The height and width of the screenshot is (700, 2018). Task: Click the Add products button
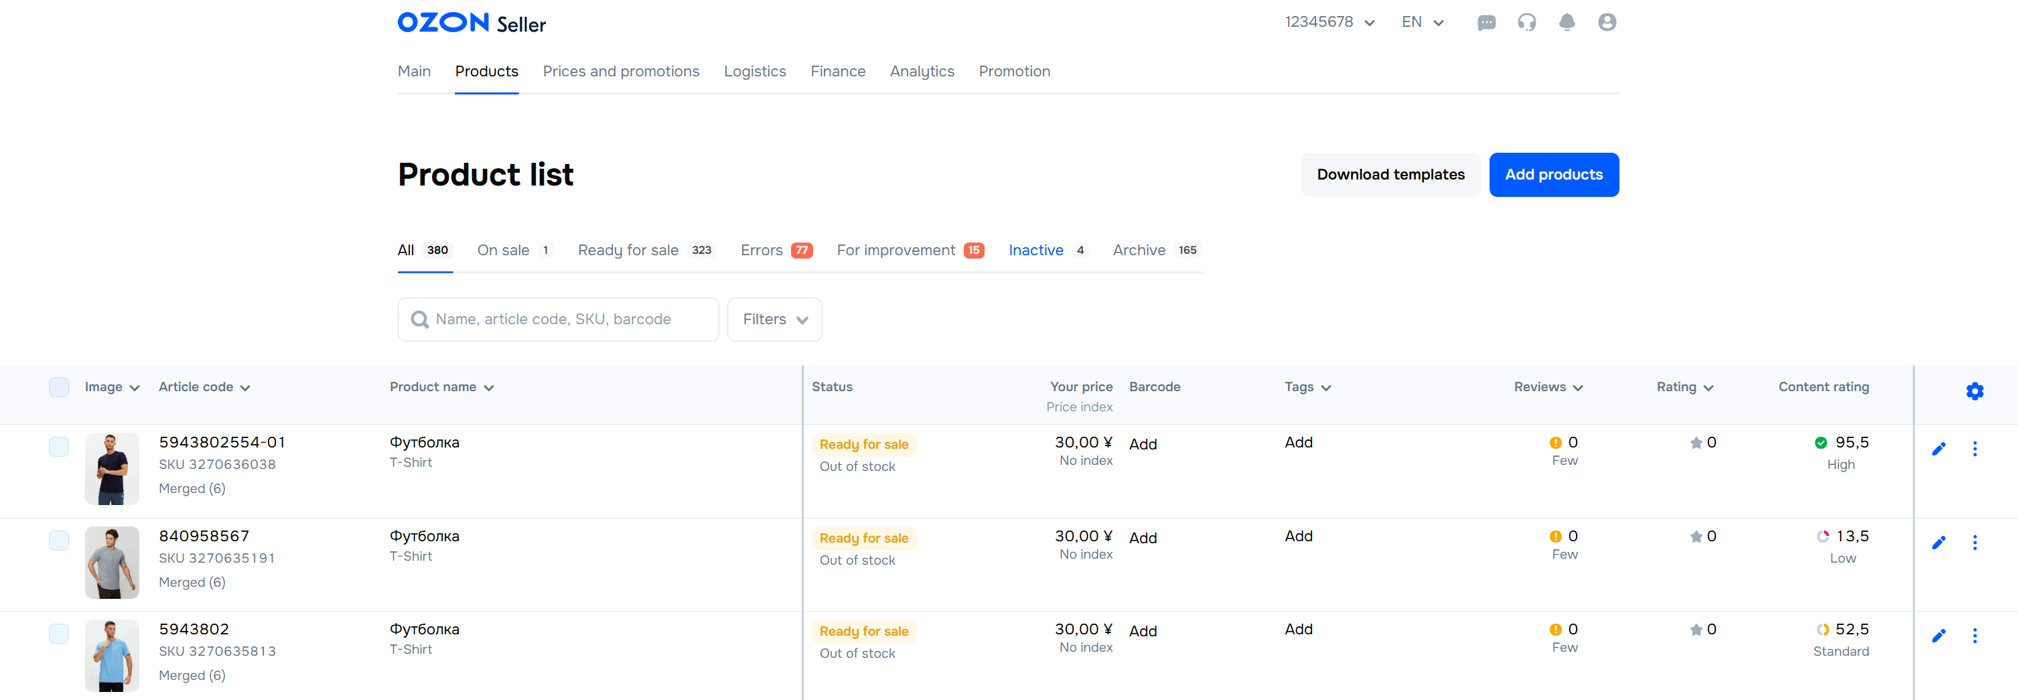(1553, 175)
